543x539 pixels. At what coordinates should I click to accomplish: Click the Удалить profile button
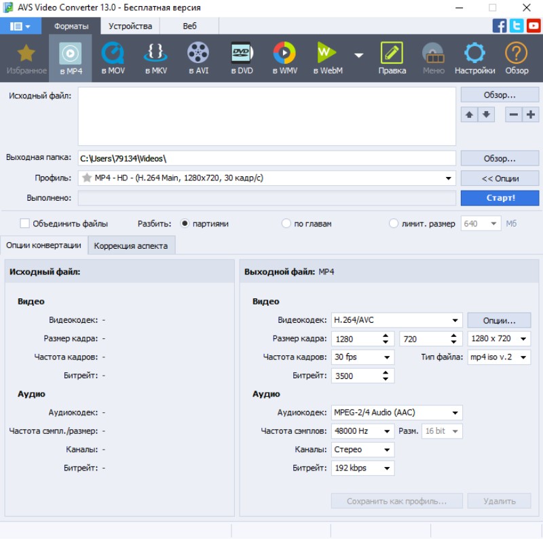tap(499, 501)
